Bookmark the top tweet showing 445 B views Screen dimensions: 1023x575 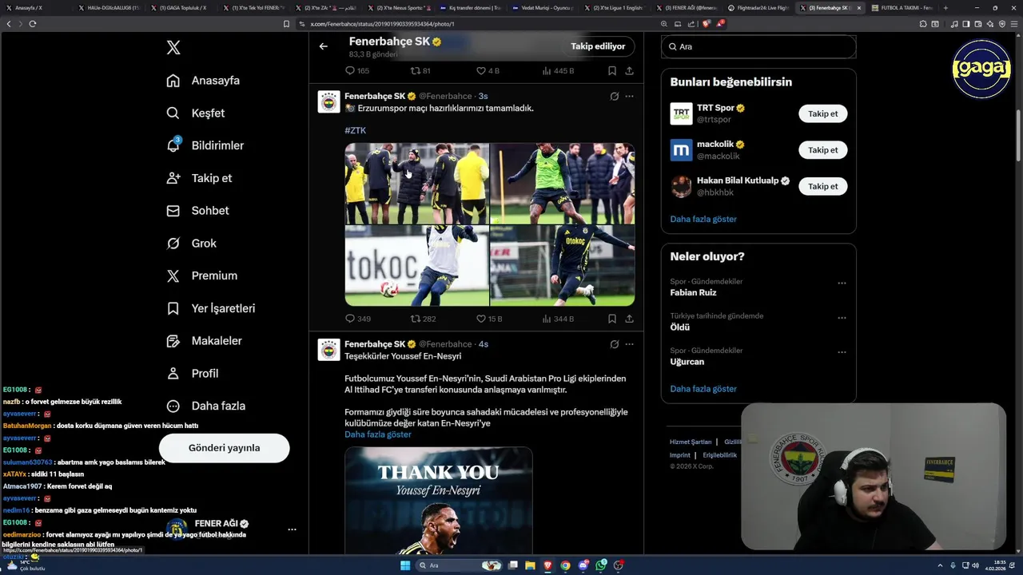[612, 71]
